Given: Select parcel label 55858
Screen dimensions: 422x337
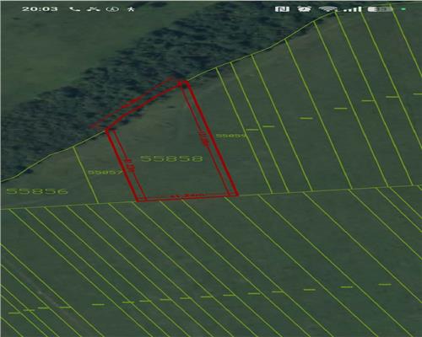Looking at the screenshot, I should [x=171, y=158].
